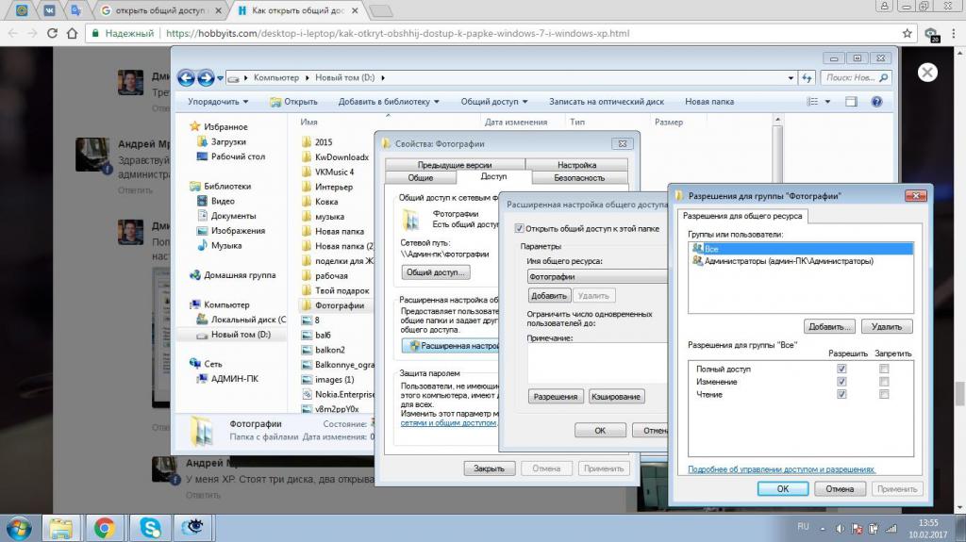Open link 'Подробнее об управлении доступом и разрешениях'
The image size is (966, 542).
[x=781, y=469]
